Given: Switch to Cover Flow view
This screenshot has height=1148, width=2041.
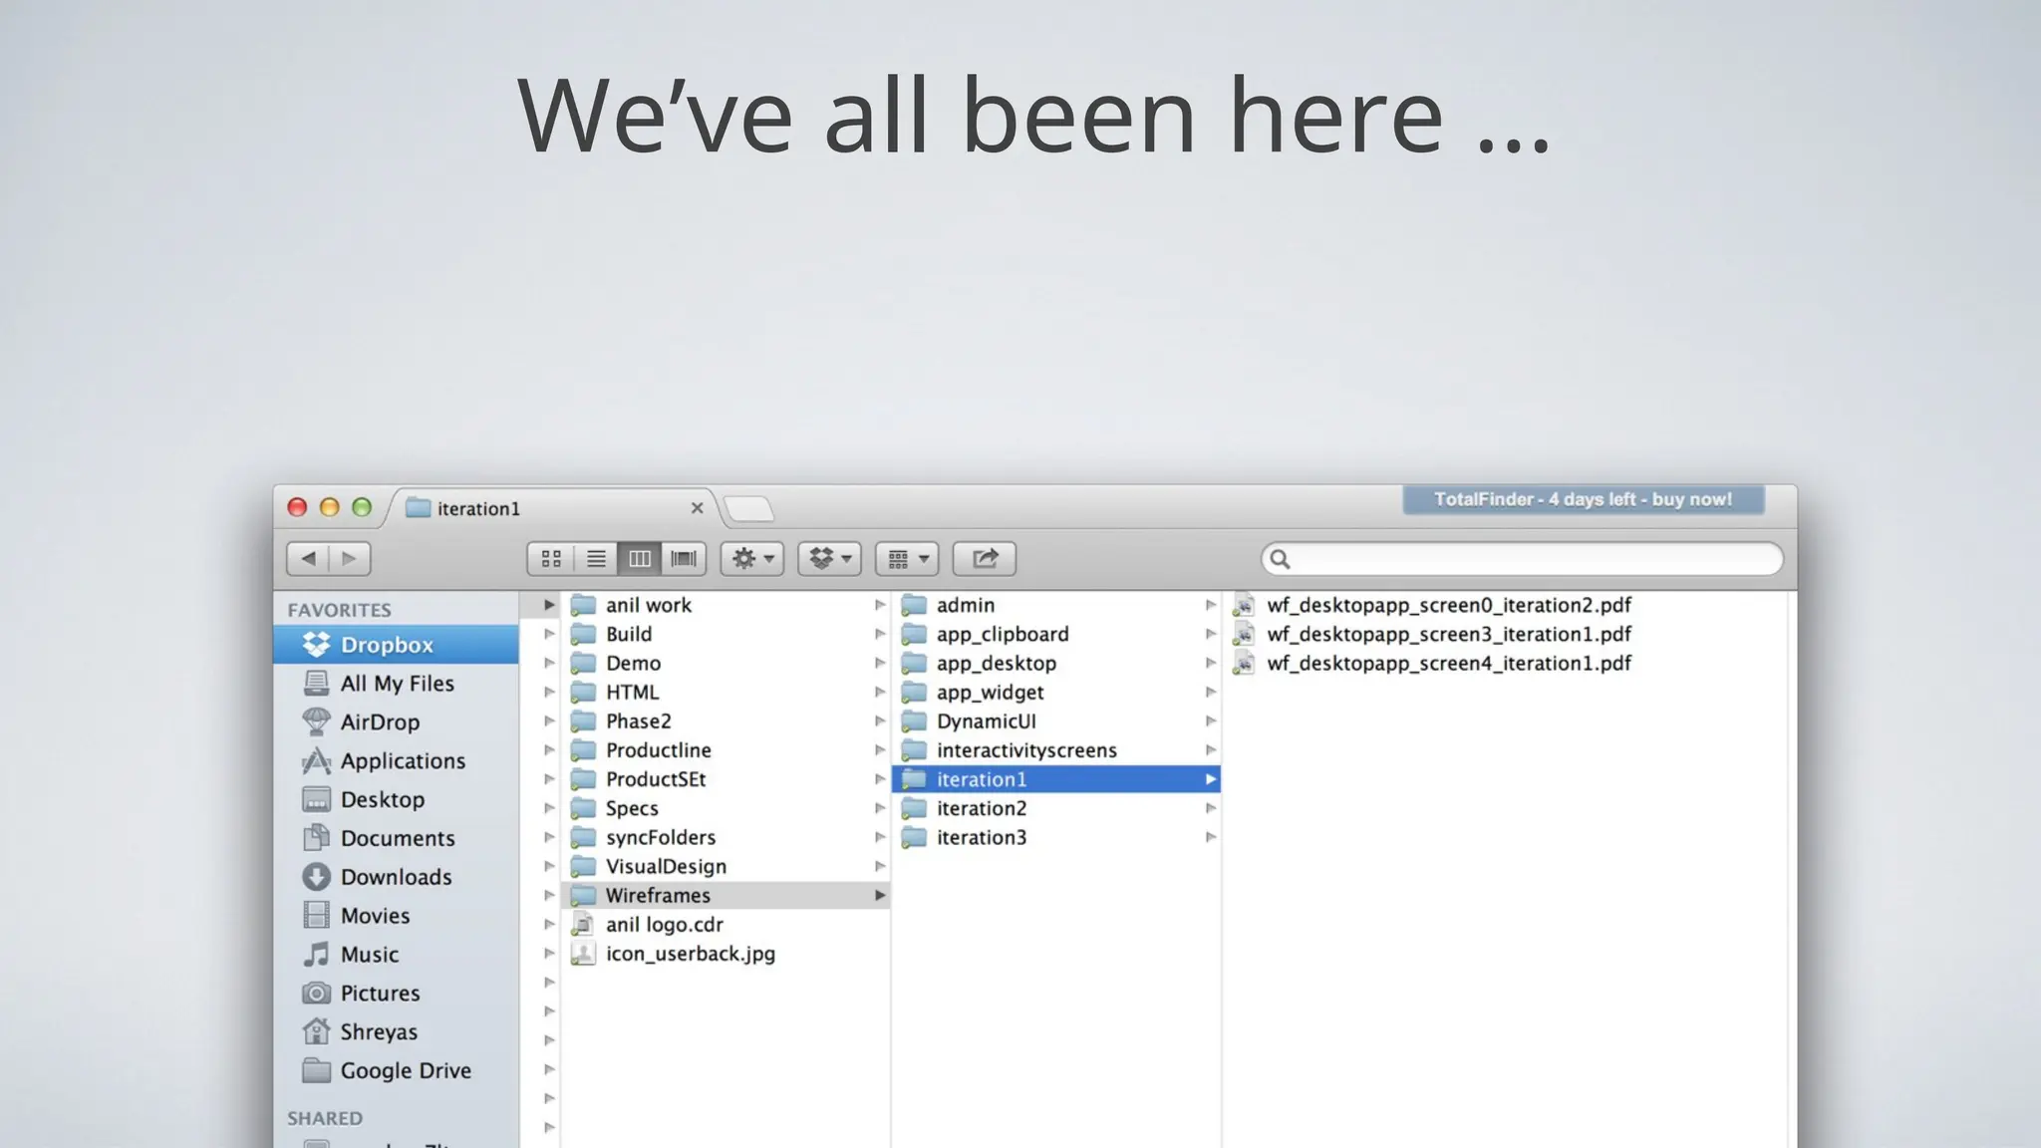Looking at the screenshot, I should (x=684, y=559).
